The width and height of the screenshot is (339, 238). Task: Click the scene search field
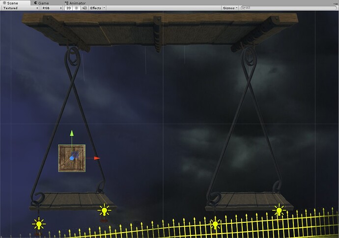(288, 8)
